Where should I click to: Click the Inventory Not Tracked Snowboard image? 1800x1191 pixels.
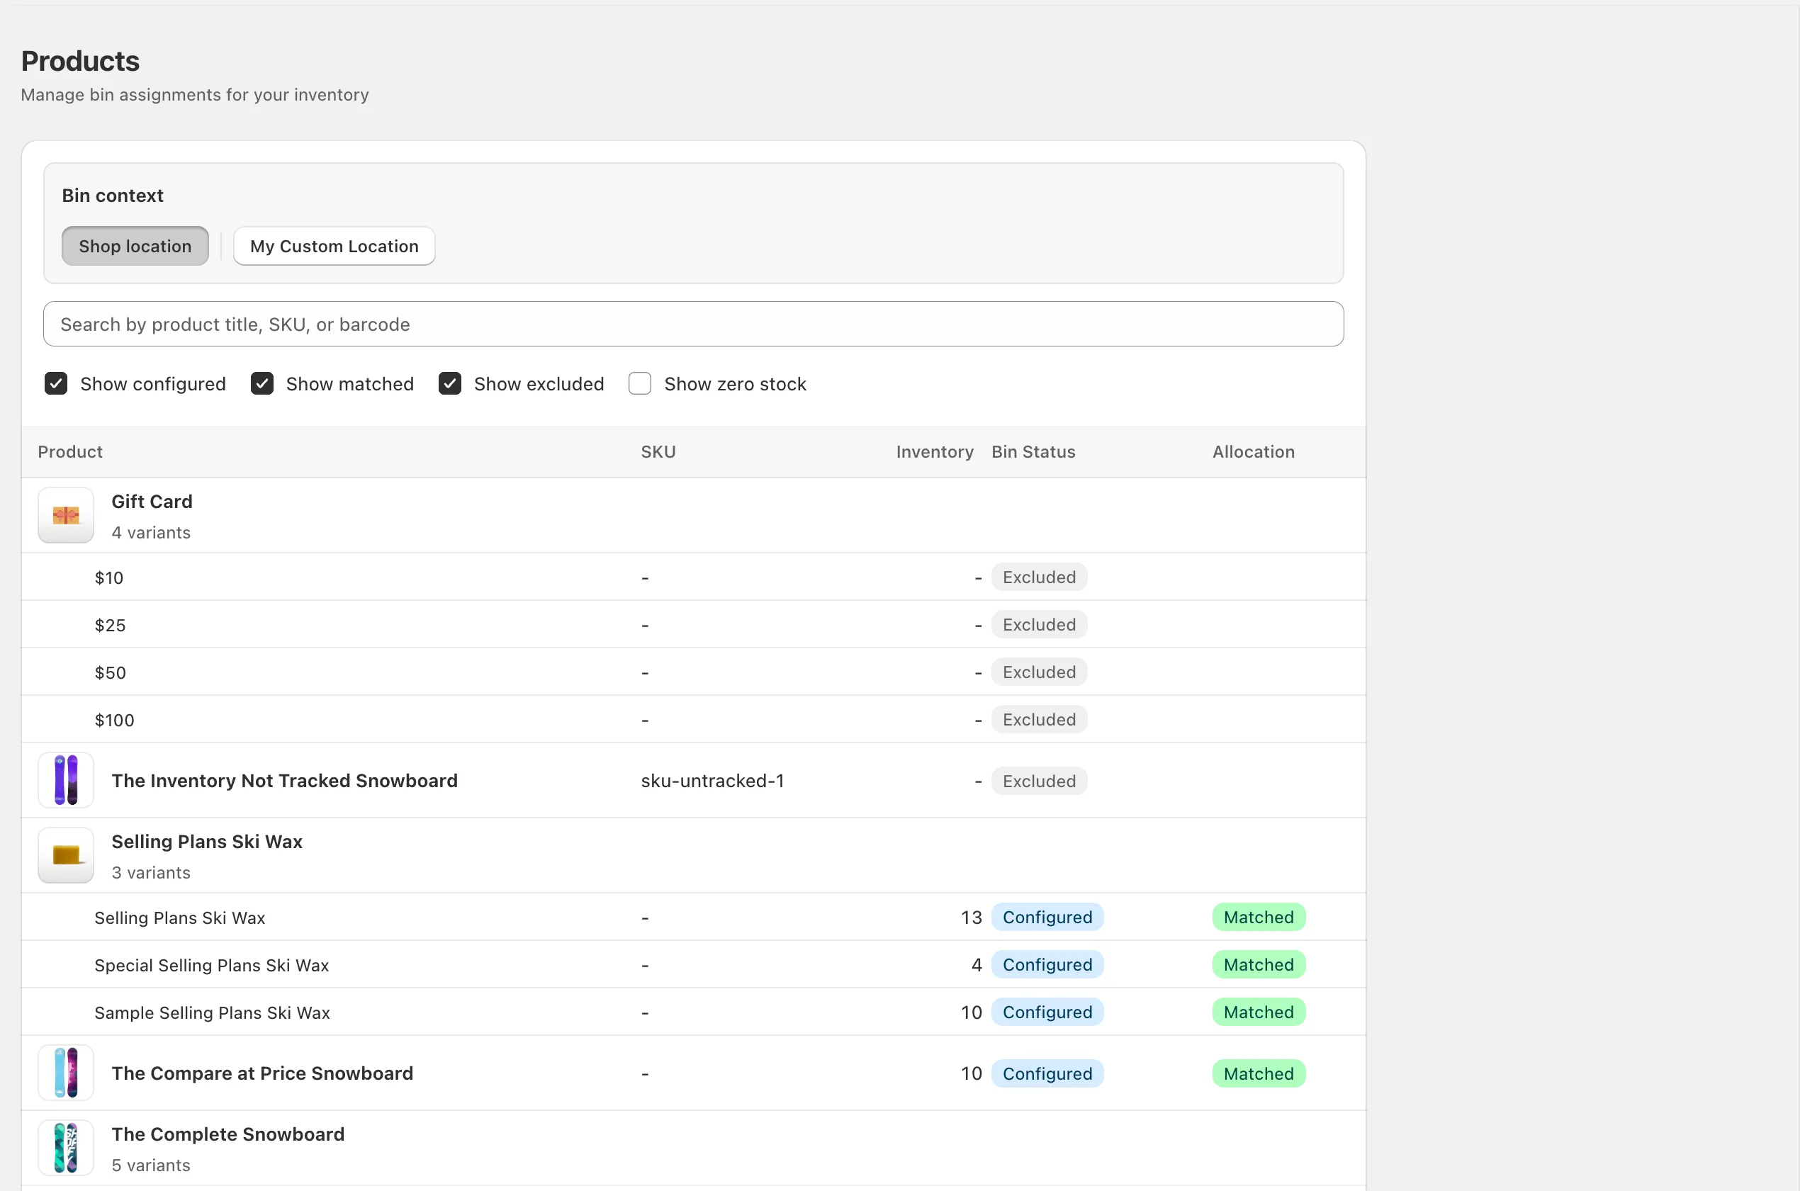click(64, 779)
